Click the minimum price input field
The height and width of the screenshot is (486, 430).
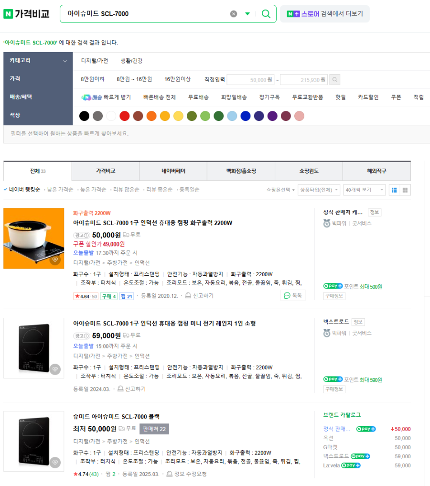click(250, 80)
